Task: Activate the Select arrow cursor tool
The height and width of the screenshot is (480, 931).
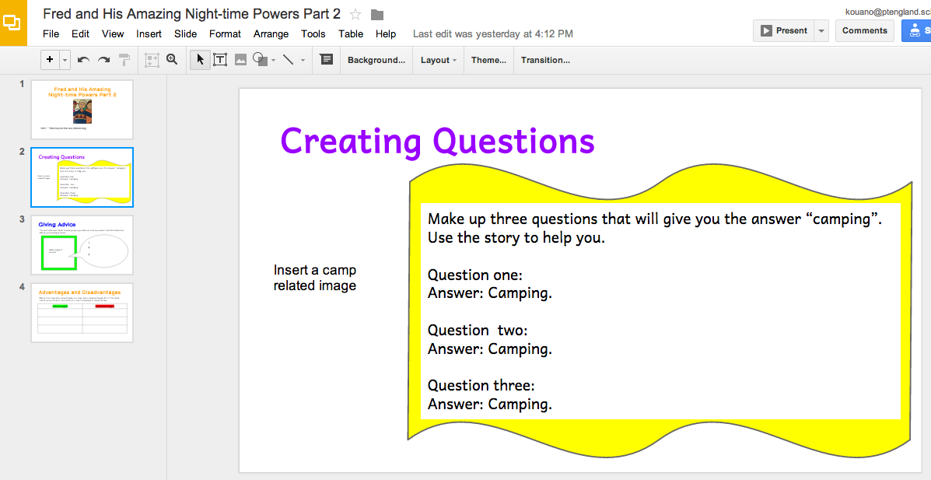Action: [x=200, y=59]
